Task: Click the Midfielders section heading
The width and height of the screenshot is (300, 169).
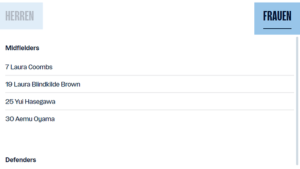Action: [22, 48]
